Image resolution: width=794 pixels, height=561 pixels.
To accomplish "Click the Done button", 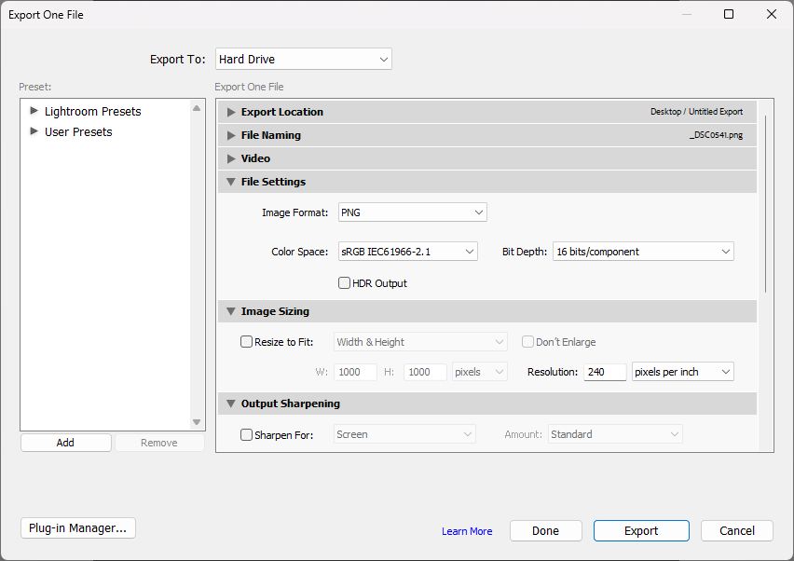I will pyautogui.click(x=546, y=530).
